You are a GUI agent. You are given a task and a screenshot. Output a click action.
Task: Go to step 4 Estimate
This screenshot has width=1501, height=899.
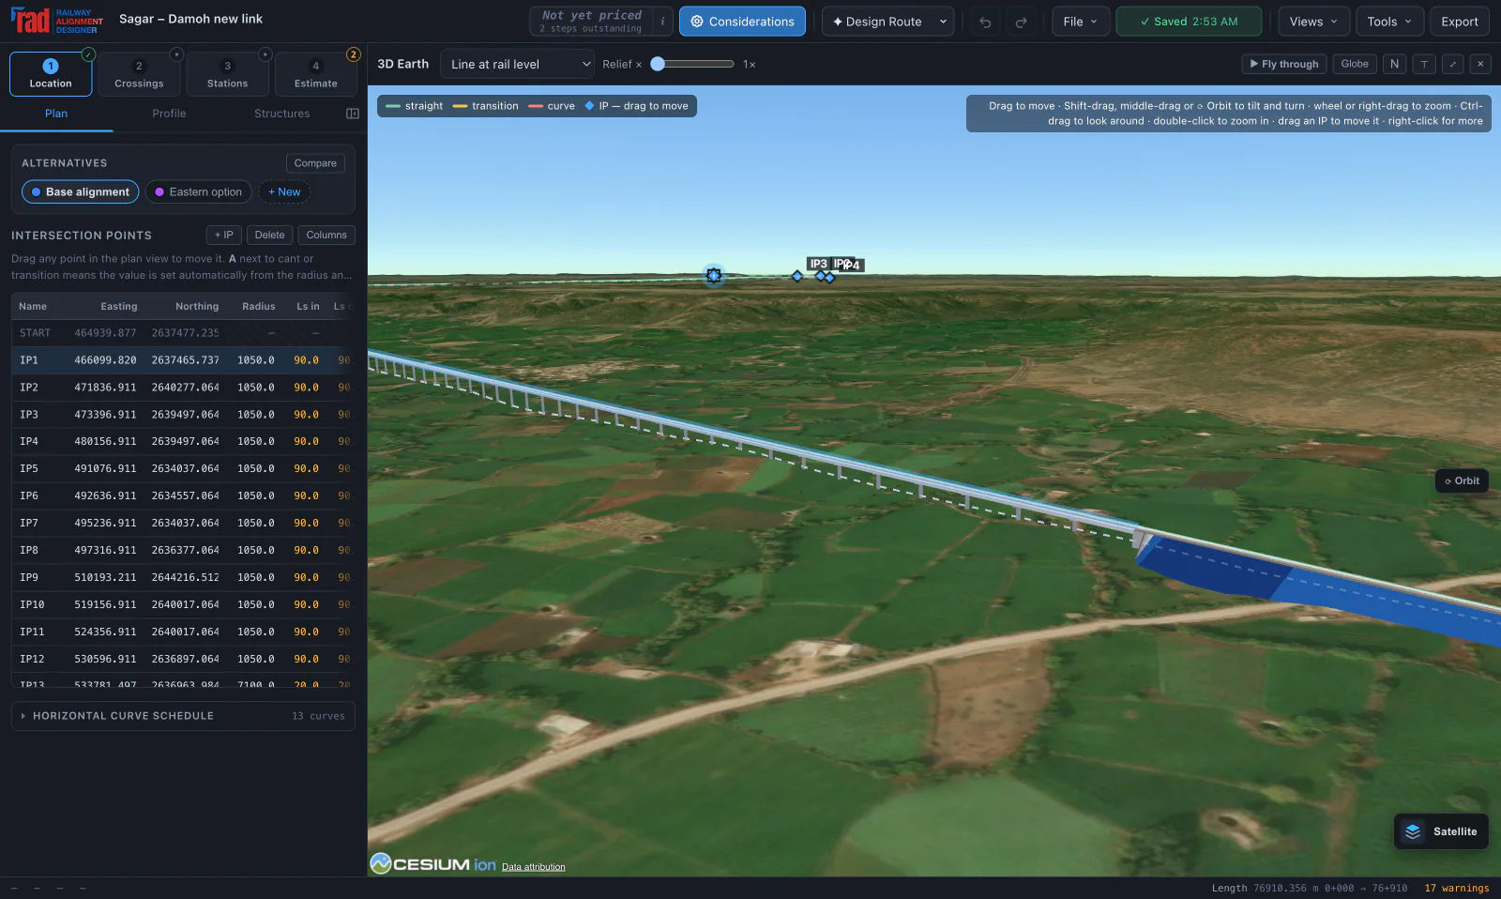(x=316, y=74)
